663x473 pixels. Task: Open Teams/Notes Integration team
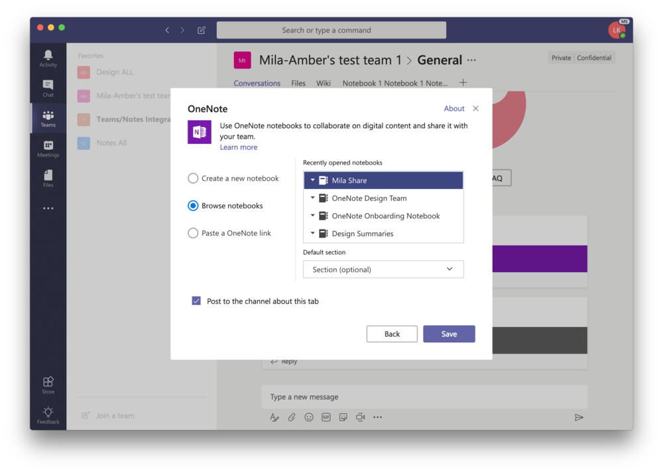tap(124, 119)
